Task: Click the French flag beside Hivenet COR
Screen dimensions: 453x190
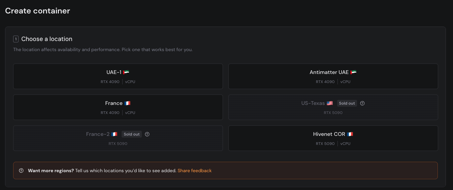Action: [x=350, y=134]
